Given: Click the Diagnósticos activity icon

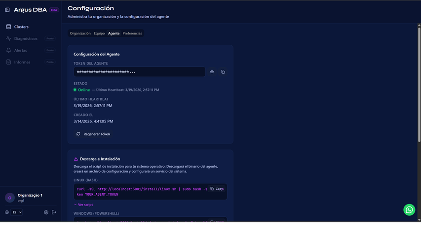Looking at the screenshot, I should pos(8,38).
